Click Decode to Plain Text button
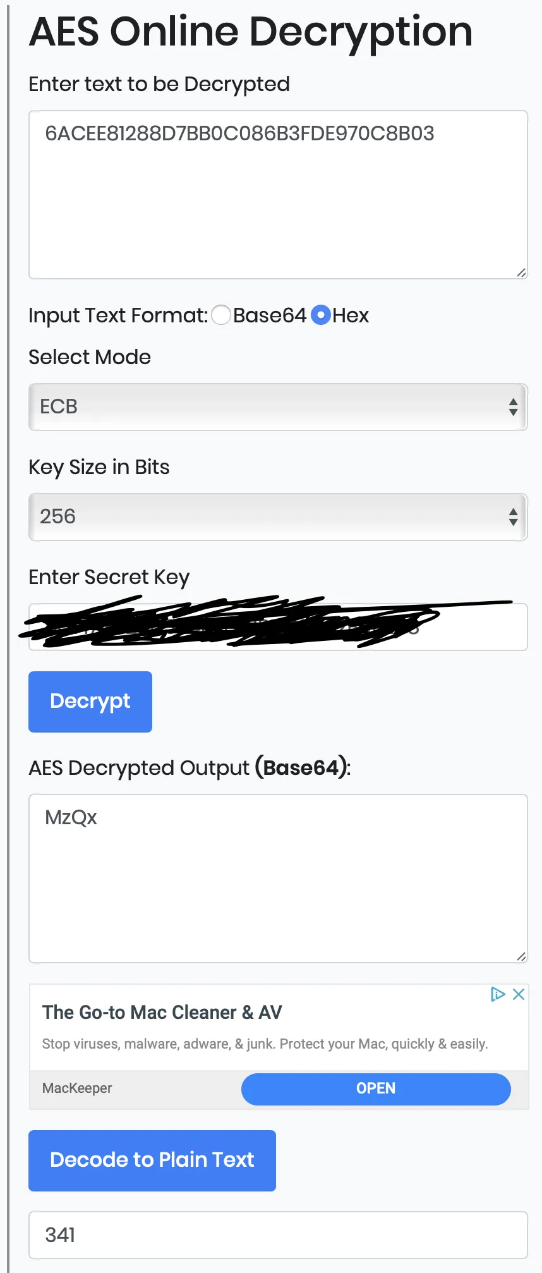The image size is (542, 1273). coord(152,1160)
